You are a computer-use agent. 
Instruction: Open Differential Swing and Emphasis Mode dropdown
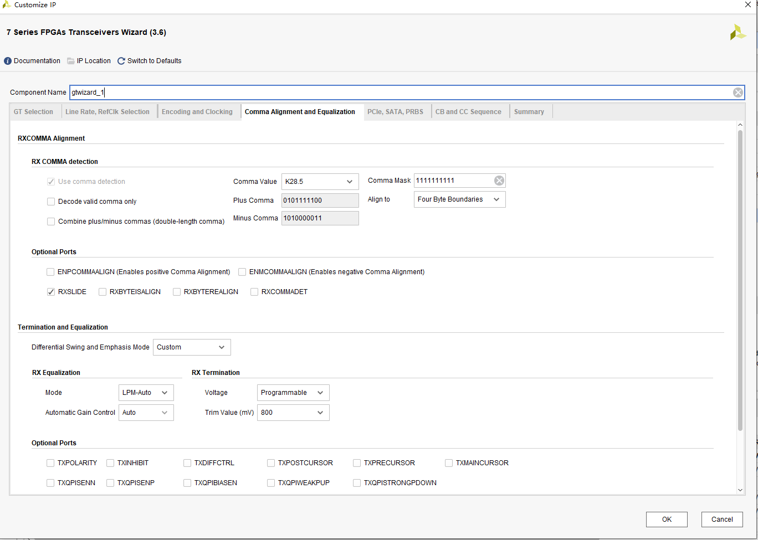[x=192, y=347]
